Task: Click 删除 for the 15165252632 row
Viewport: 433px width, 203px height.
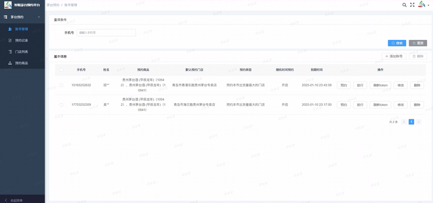Action: pos(417,85)
